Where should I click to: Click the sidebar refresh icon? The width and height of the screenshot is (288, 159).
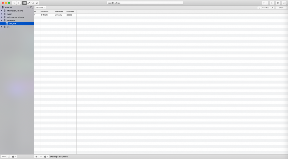tap(9, 157)
